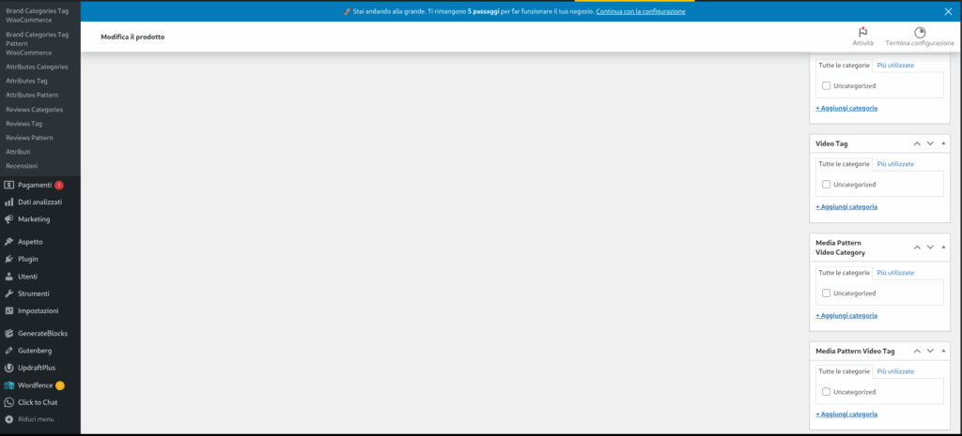This screenshot has width=962, height=436.
Task: Open Reviews Categories submenu item
Action: point(35,110)
